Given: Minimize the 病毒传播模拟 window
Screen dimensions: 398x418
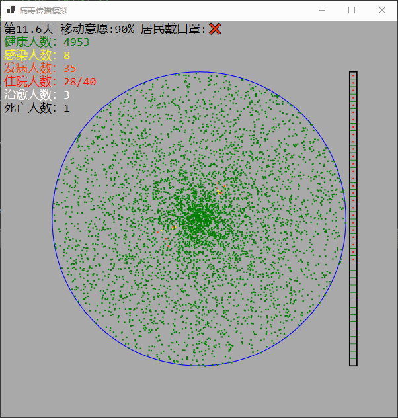Looking at the screenshot, I should pyautogui.click(x=322, y=10).
